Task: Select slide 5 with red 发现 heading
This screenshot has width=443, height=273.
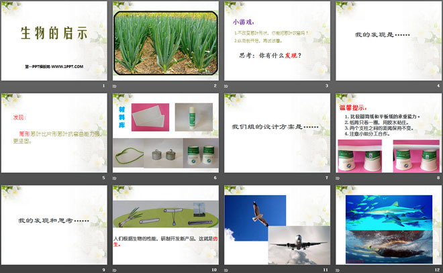Action: coord(54,133)
